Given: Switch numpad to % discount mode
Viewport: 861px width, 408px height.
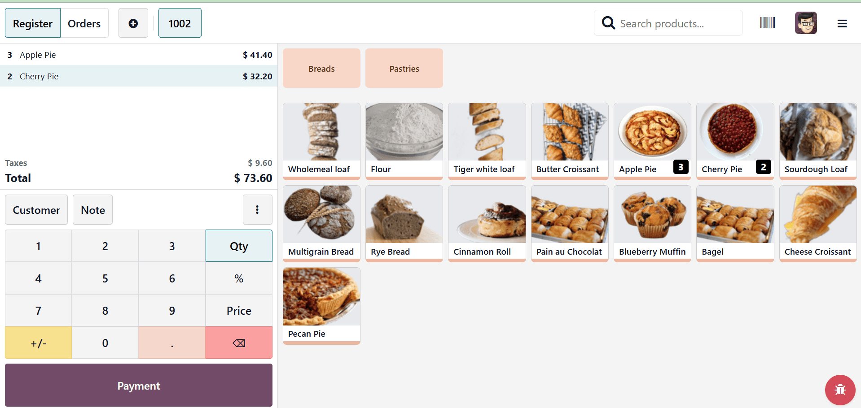Looking at the screenshot, I should pyautogui.click(x=238, y=278).
